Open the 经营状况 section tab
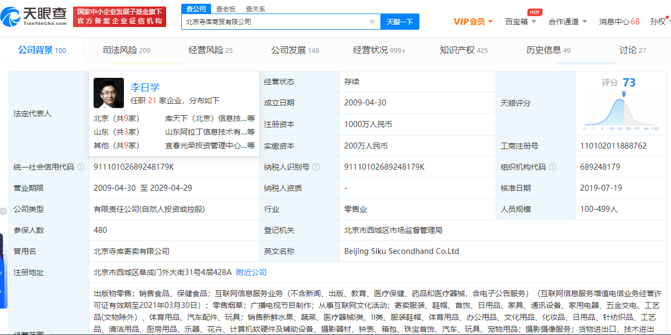The image size is (671, 335). coord(379,50)
